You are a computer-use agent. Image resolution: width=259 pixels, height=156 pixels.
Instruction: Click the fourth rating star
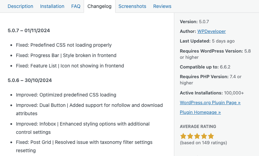click(204, 136)
